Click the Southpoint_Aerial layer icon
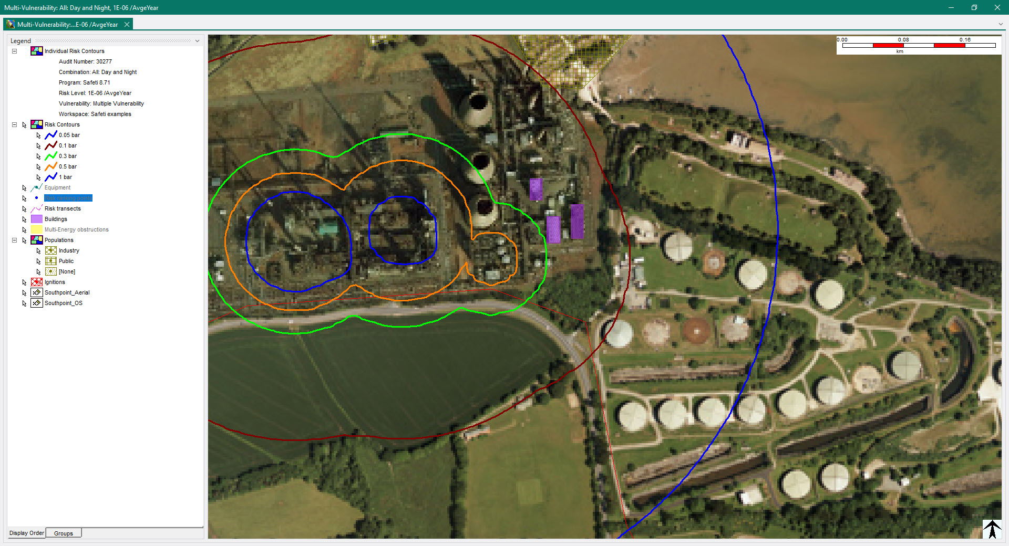The width and height of the screenshot is (1009, 546). pos(36,292)
